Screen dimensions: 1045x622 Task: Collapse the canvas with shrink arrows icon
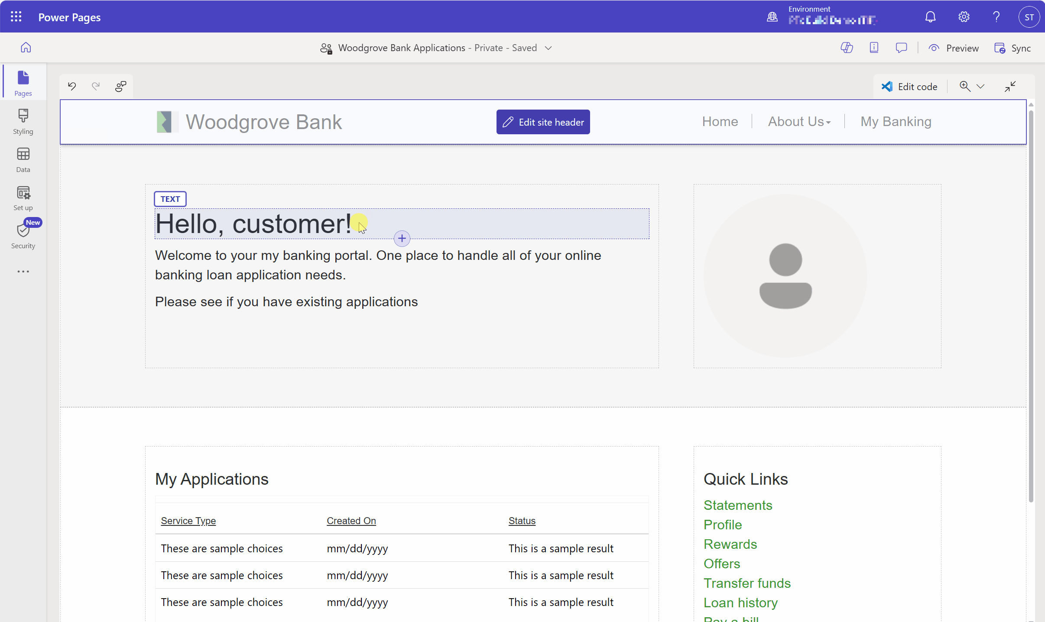[x=1010, y=86]
